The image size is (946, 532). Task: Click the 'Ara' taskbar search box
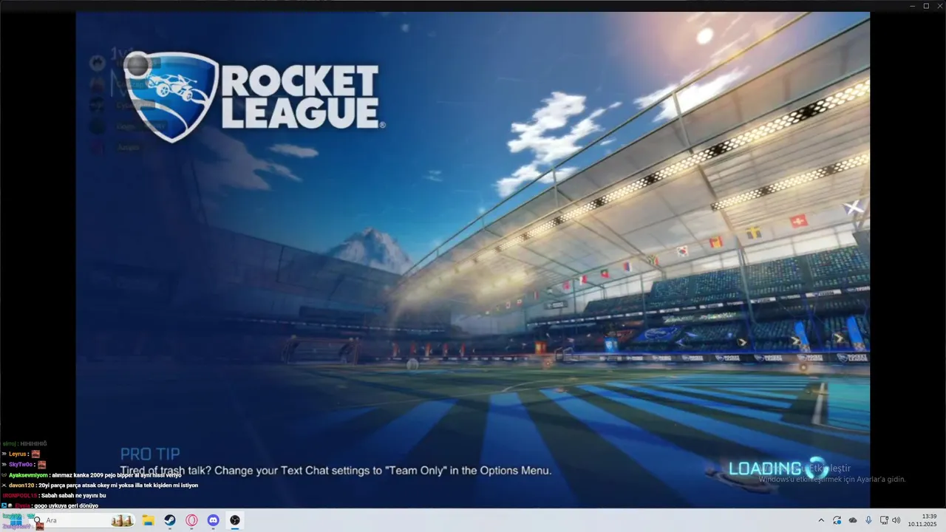pos(81,520)
